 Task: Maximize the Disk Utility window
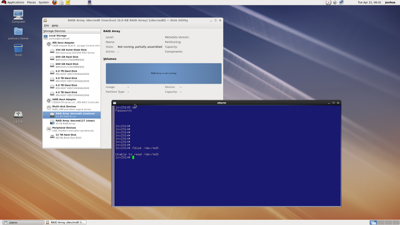pos(216,21)
